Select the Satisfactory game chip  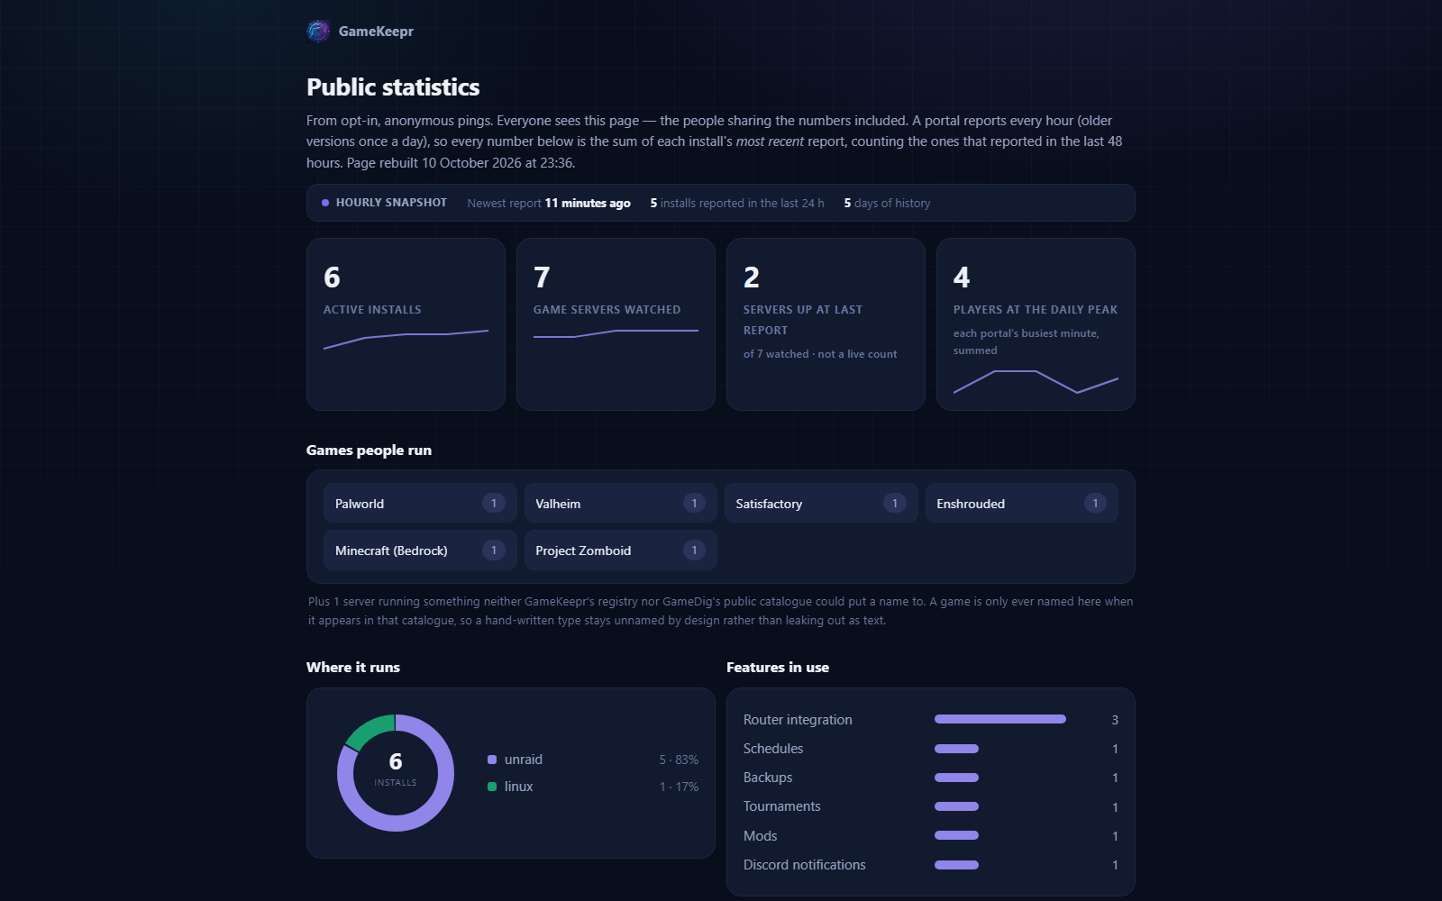click(821, 503)
